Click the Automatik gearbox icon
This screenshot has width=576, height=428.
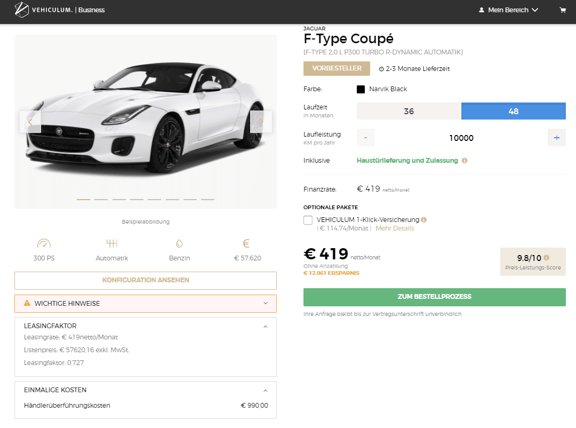coord(111,243)
